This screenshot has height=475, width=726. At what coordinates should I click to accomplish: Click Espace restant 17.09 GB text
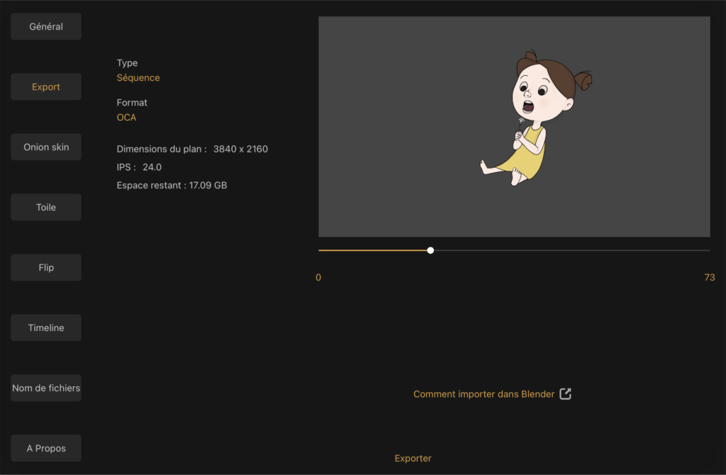[172, 185]
